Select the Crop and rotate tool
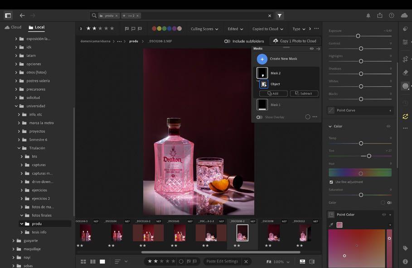The image size is (412, 268). 406,59
